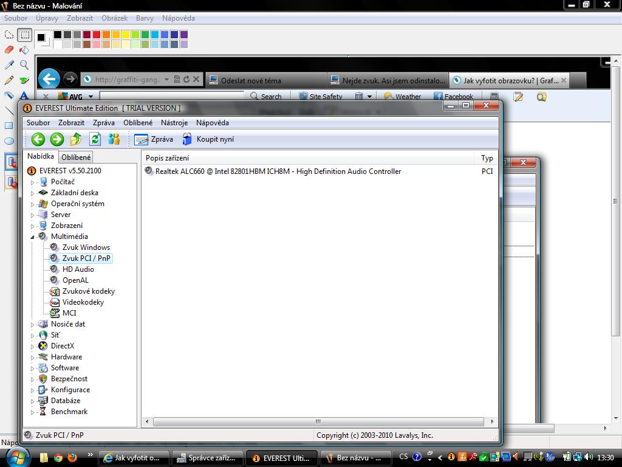Expand the Benchmark tree node
The image size is (622, 467).
tap(33, 412)
